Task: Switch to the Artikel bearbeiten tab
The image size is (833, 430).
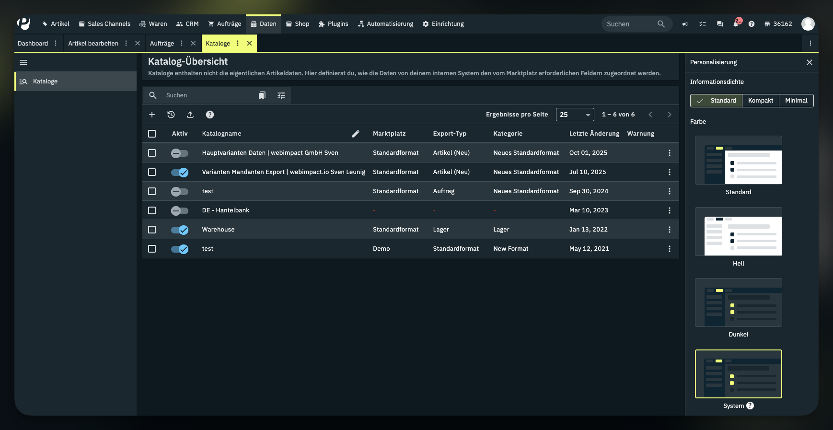Action: (x=93, y=43)
